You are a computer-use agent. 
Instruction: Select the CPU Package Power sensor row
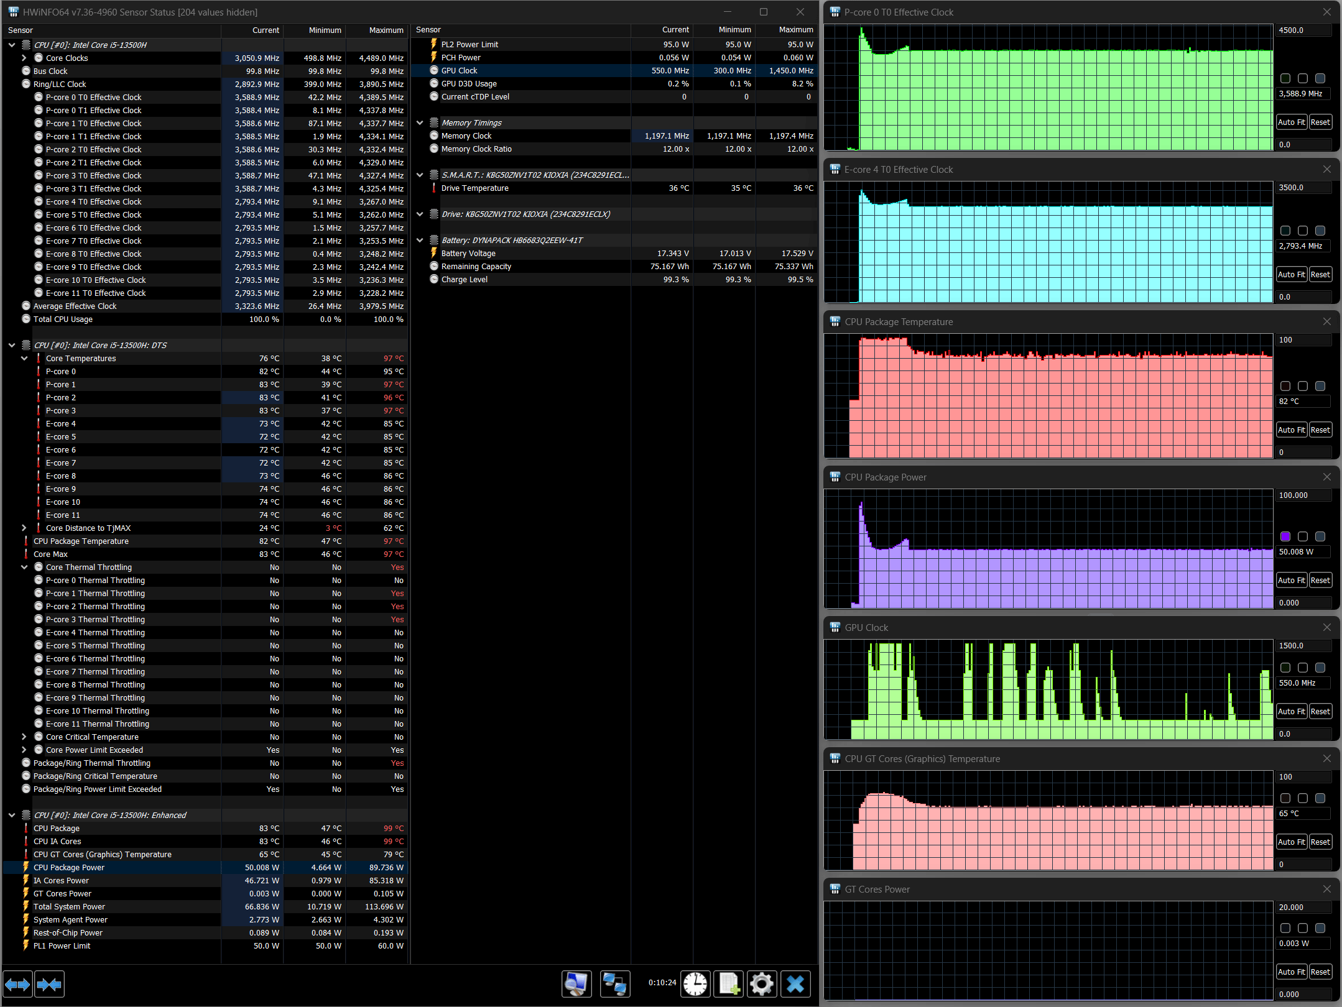coord(68,867)
